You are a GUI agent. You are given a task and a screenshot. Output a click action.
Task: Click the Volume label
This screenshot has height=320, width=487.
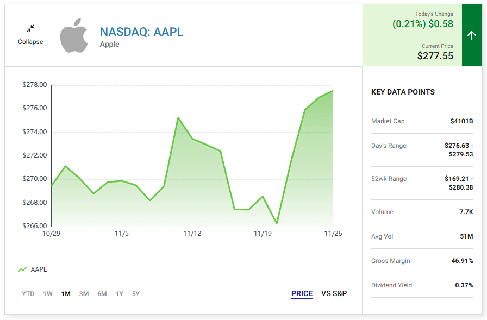[x=382, y=212]
